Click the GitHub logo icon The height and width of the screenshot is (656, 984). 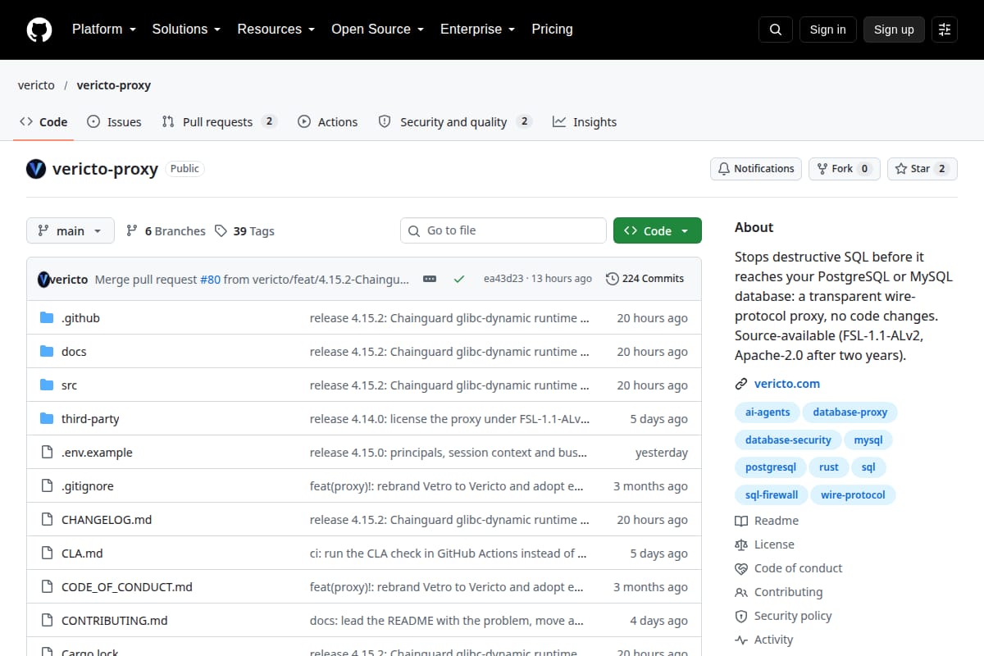(x=39, y=30)
